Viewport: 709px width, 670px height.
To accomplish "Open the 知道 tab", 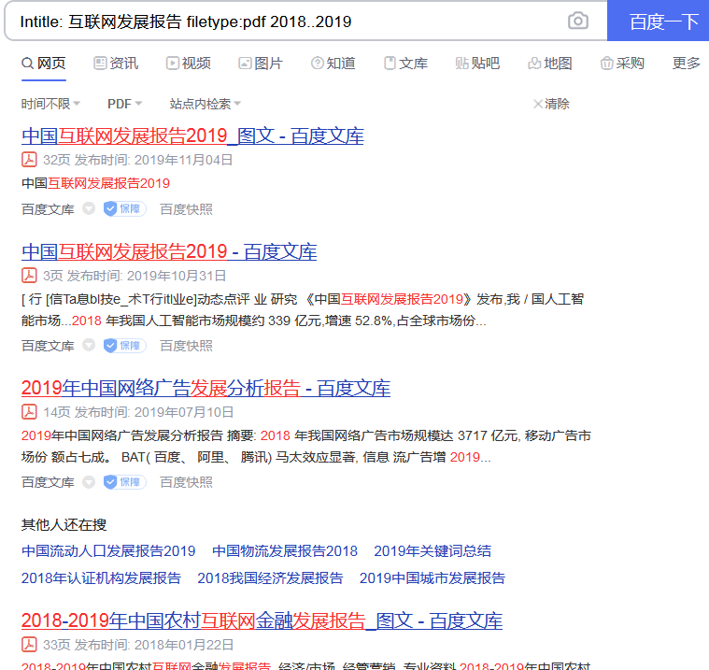I will pos(333,64).
